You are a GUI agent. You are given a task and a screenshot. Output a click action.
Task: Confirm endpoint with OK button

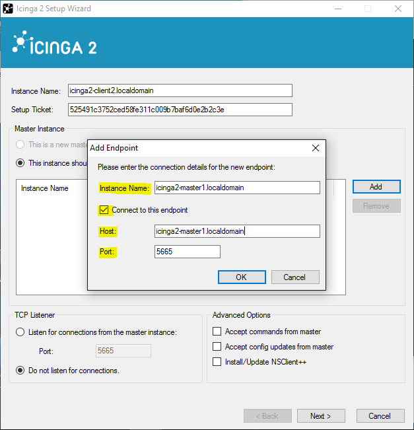click(242, 277)
